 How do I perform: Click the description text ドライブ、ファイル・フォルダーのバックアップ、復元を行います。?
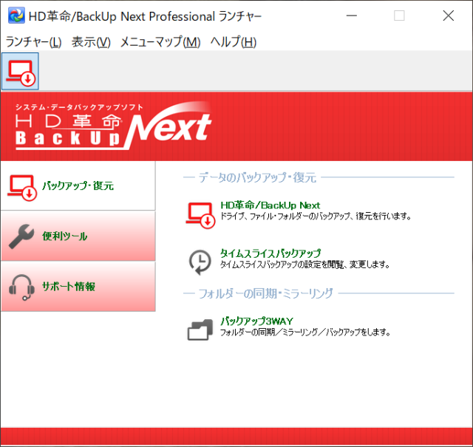[316, 216]
